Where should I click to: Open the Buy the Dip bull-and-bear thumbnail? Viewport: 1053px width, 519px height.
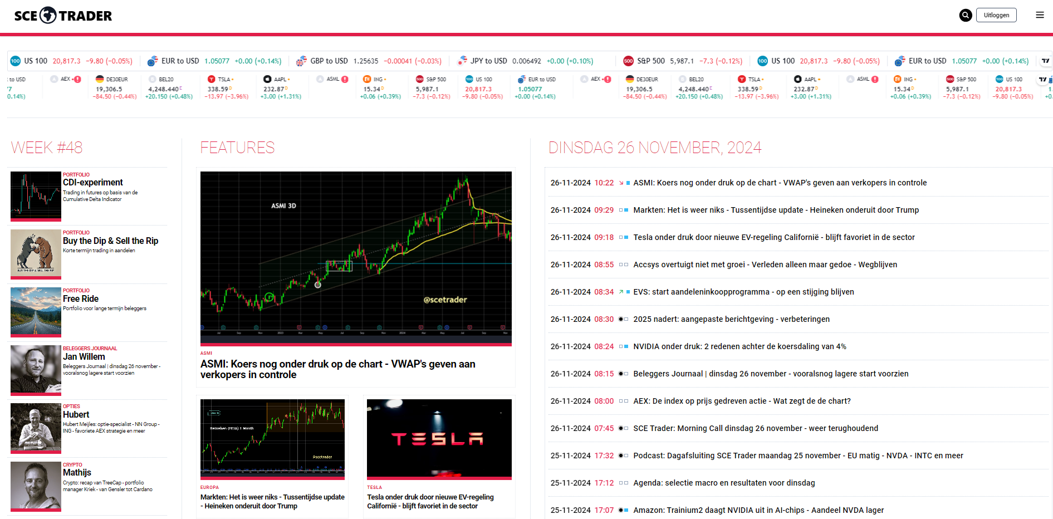[36, 254]
